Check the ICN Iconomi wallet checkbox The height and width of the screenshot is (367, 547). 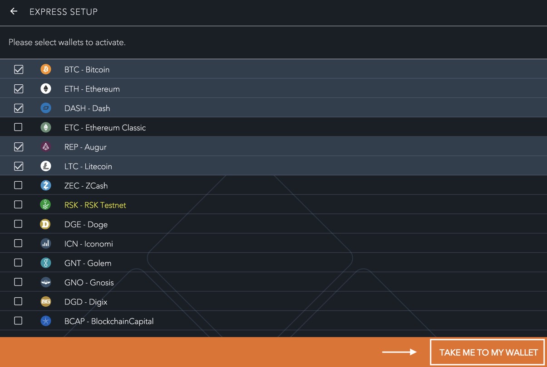click(18, 243)
